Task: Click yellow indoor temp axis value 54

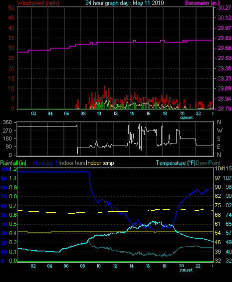Action: (218, 233)
